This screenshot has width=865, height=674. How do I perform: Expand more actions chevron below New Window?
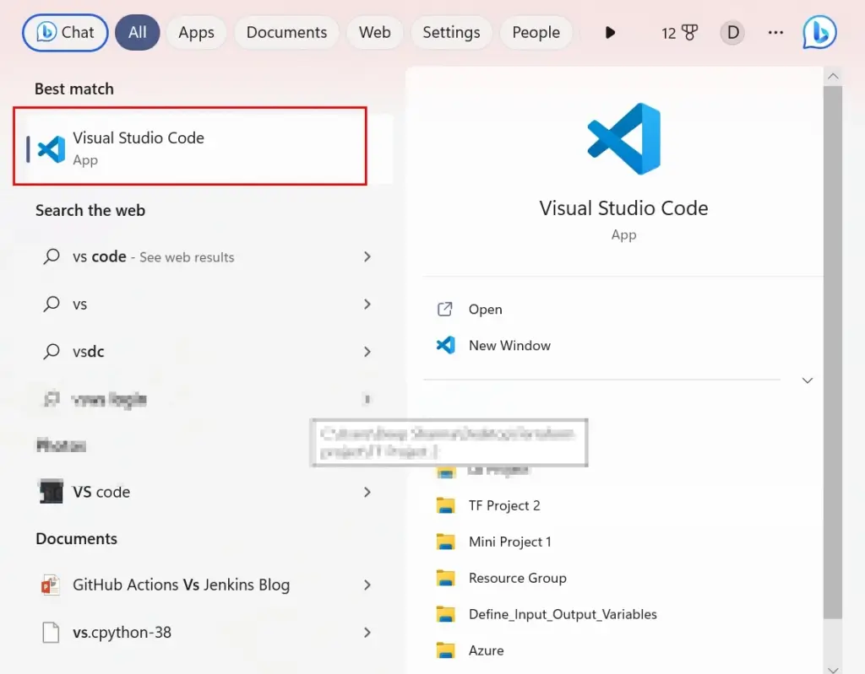(808, 380)
